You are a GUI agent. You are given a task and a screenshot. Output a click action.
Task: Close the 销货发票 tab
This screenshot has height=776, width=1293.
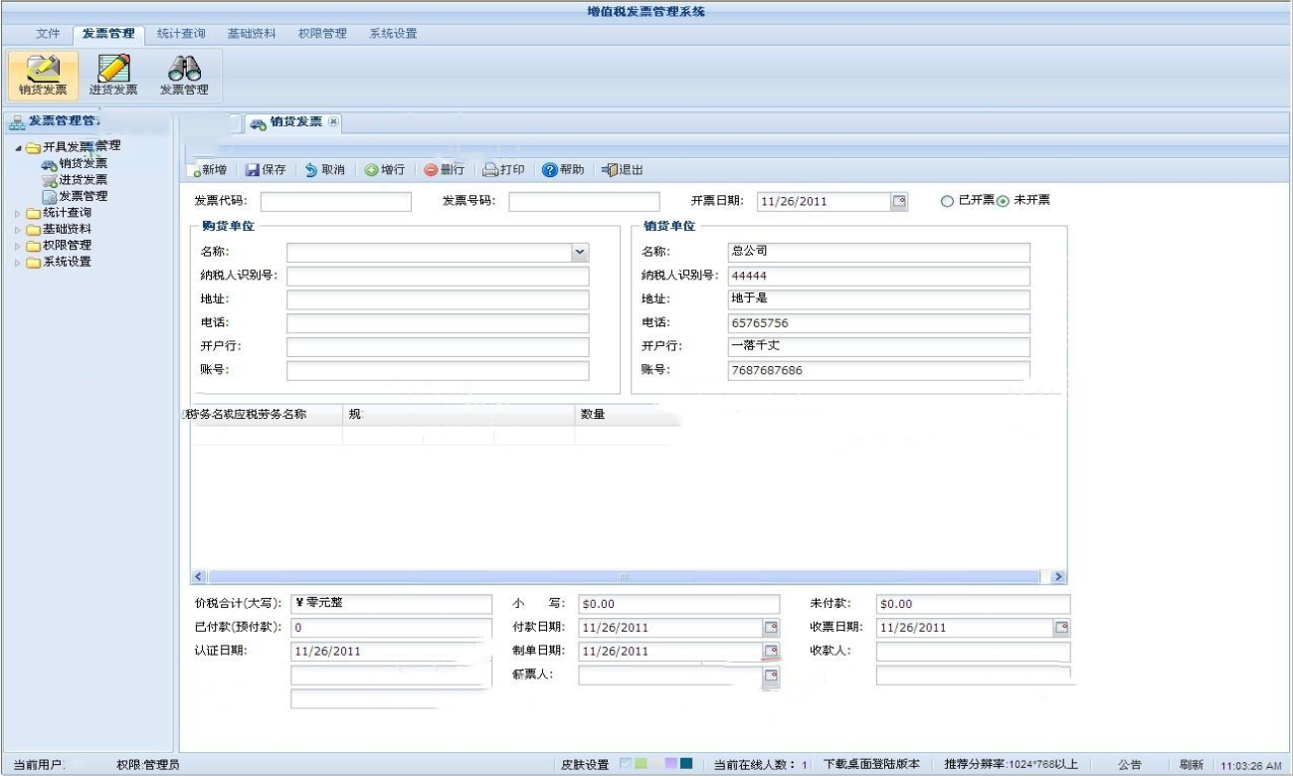click(333, 122)
